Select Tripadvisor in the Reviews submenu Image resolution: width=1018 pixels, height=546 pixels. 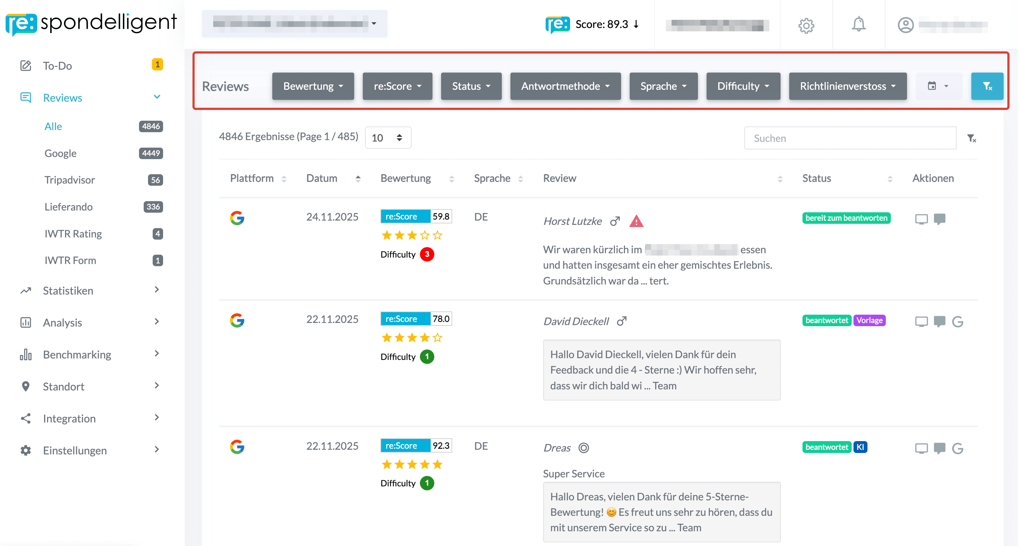(x=70, y=180)
